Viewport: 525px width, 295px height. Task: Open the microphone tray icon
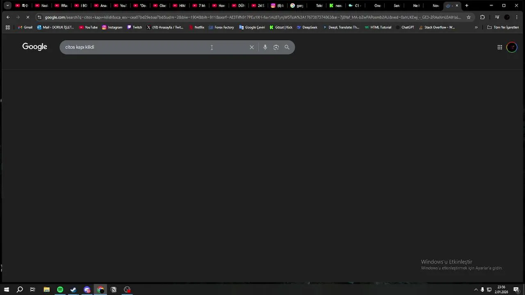(x=482, y=290)
